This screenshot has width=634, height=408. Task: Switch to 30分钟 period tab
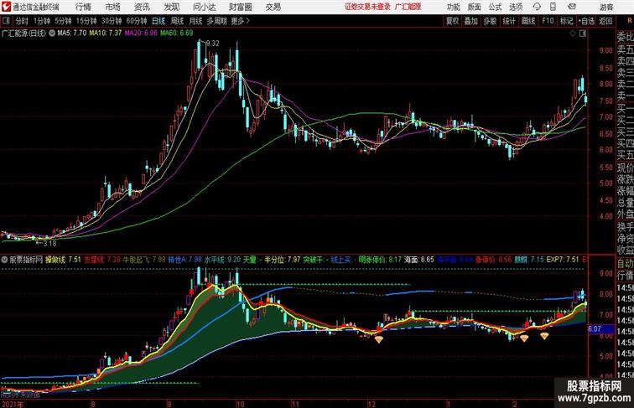[x=112, y=21]
